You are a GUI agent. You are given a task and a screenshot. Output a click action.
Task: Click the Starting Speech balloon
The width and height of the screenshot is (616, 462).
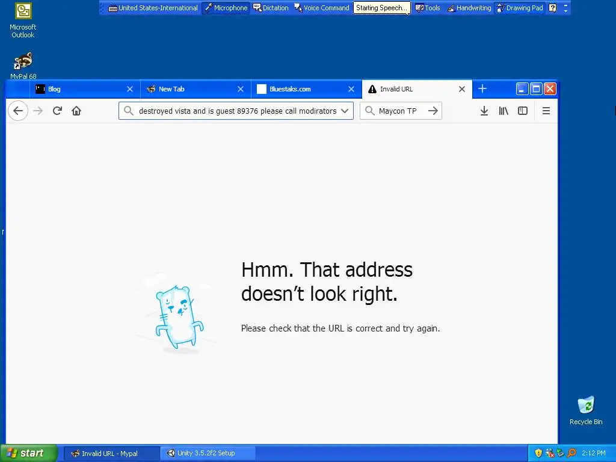point(381,8)
